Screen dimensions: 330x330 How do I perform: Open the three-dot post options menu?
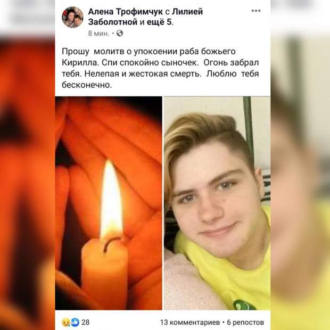pos(256,11)
